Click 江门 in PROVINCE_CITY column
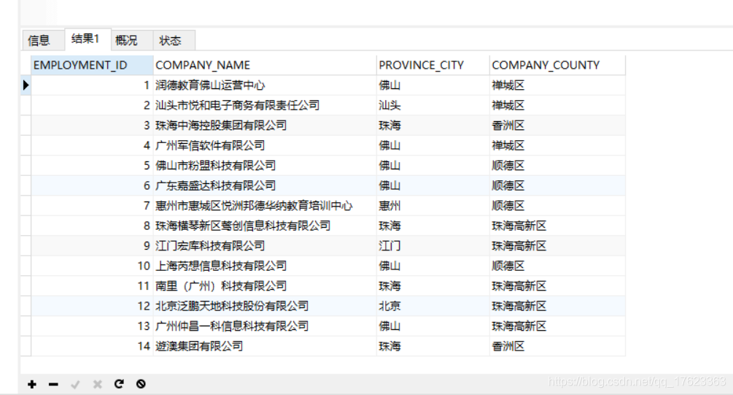 tap(433, 246)
